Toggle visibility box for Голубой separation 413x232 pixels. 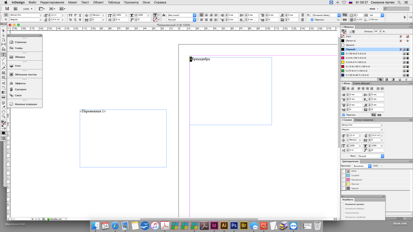343,175
